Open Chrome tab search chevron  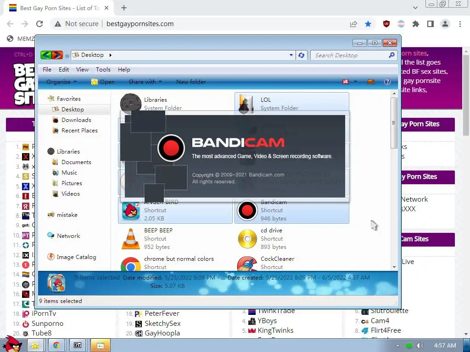(x=415, y=8)
